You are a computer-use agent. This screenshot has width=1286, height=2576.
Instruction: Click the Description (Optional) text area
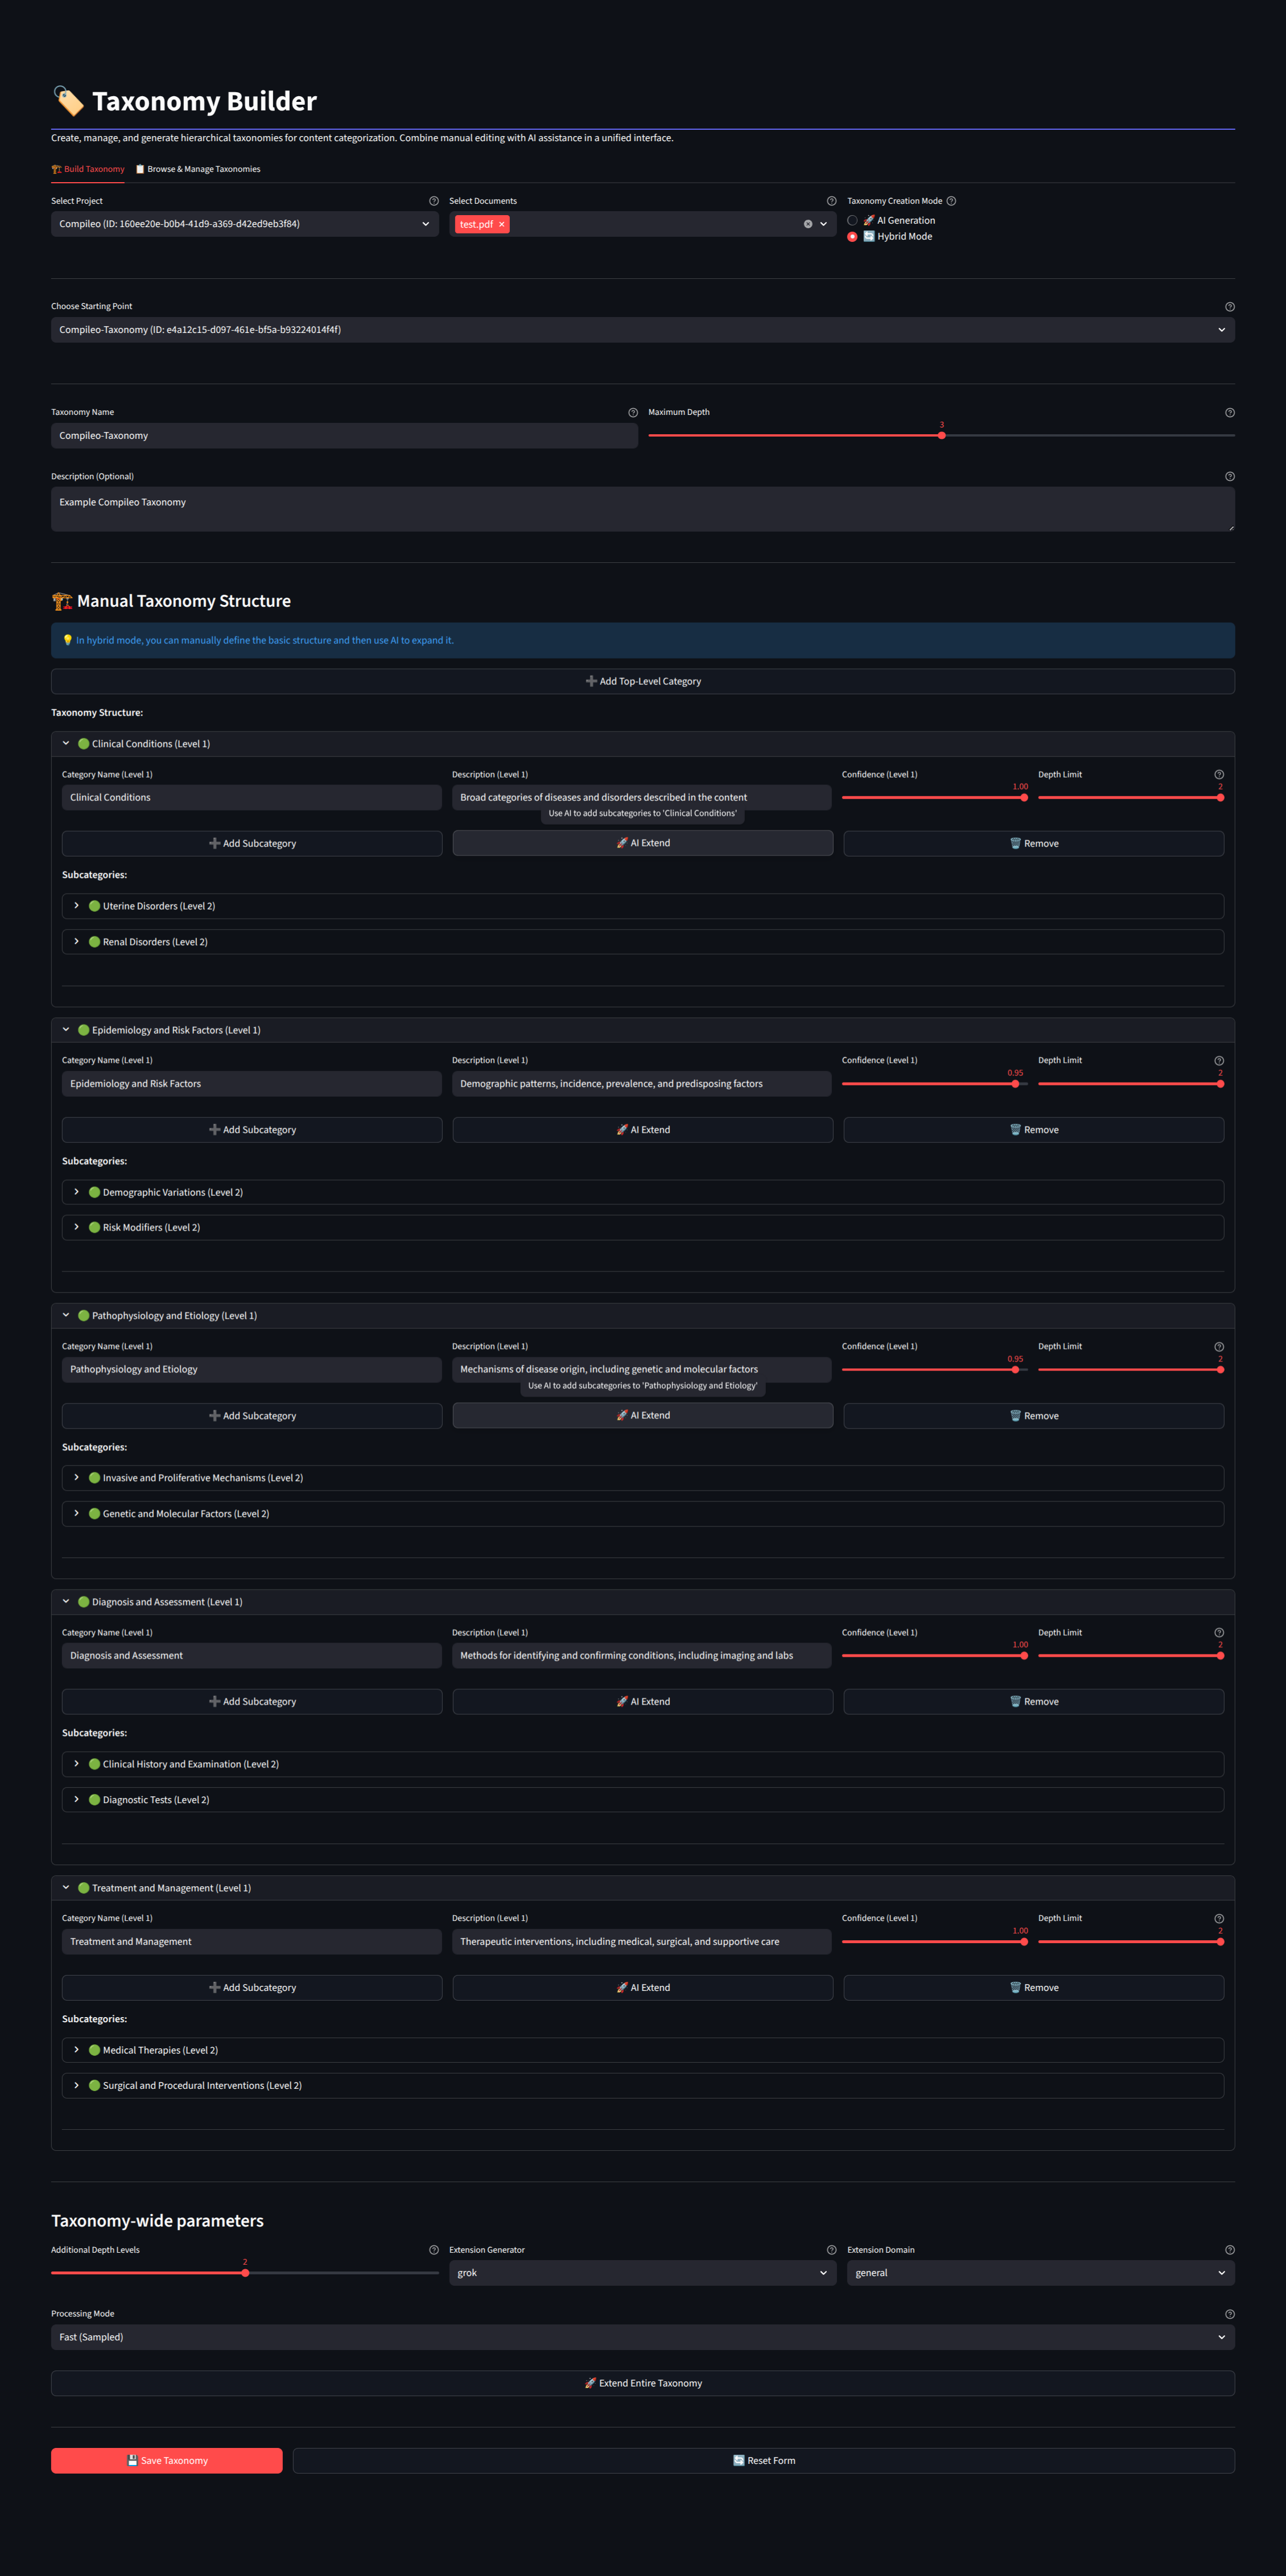tap(642, 509)
